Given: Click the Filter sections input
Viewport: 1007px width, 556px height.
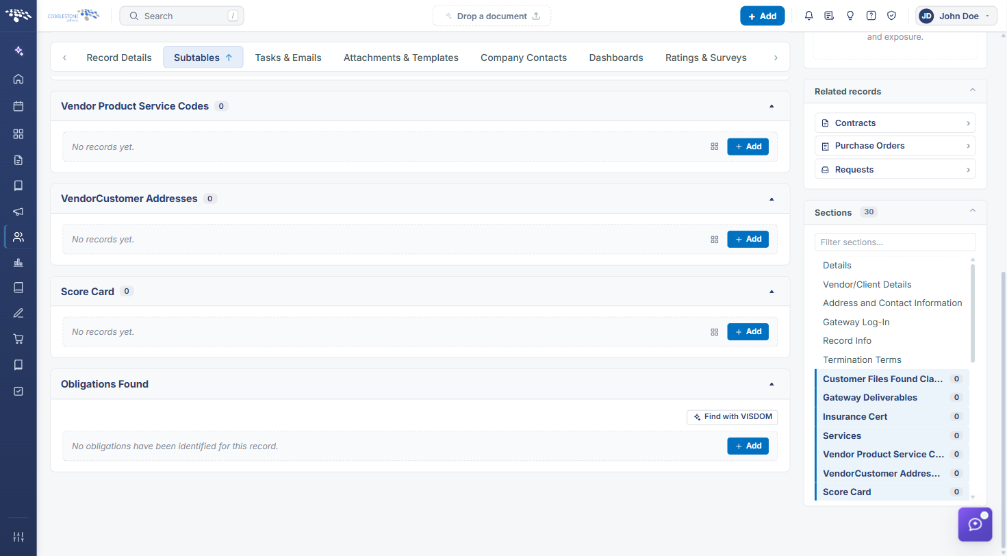Looking at the screenshot, I should 895,242.
